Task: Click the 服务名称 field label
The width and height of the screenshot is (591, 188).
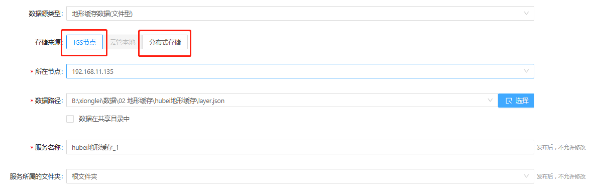Action: pos(49,147)
